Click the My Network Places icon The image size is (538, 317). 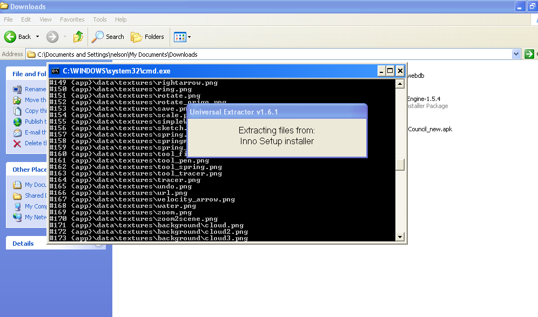click(x=17, y=218)
